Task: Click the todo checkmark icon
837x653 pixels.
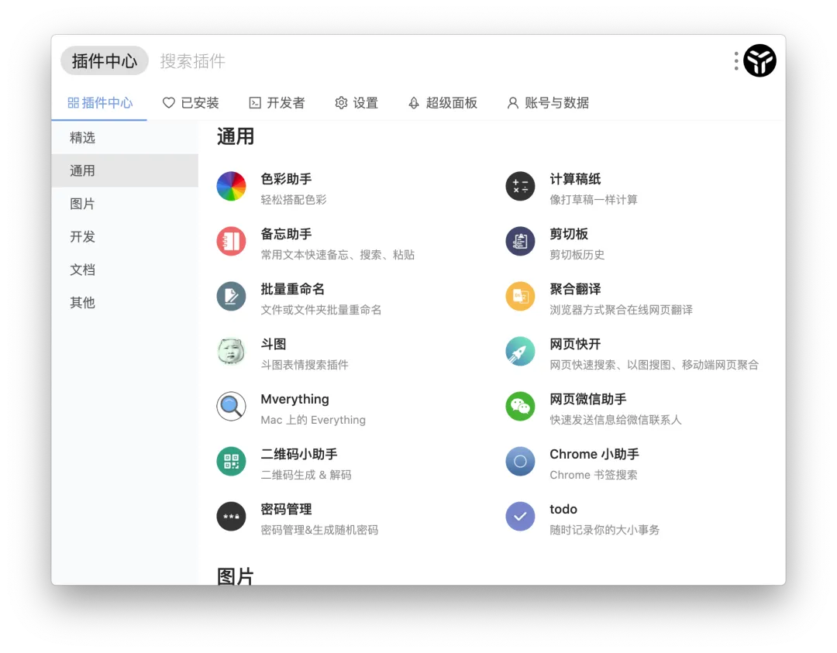Action: point(520,517)
